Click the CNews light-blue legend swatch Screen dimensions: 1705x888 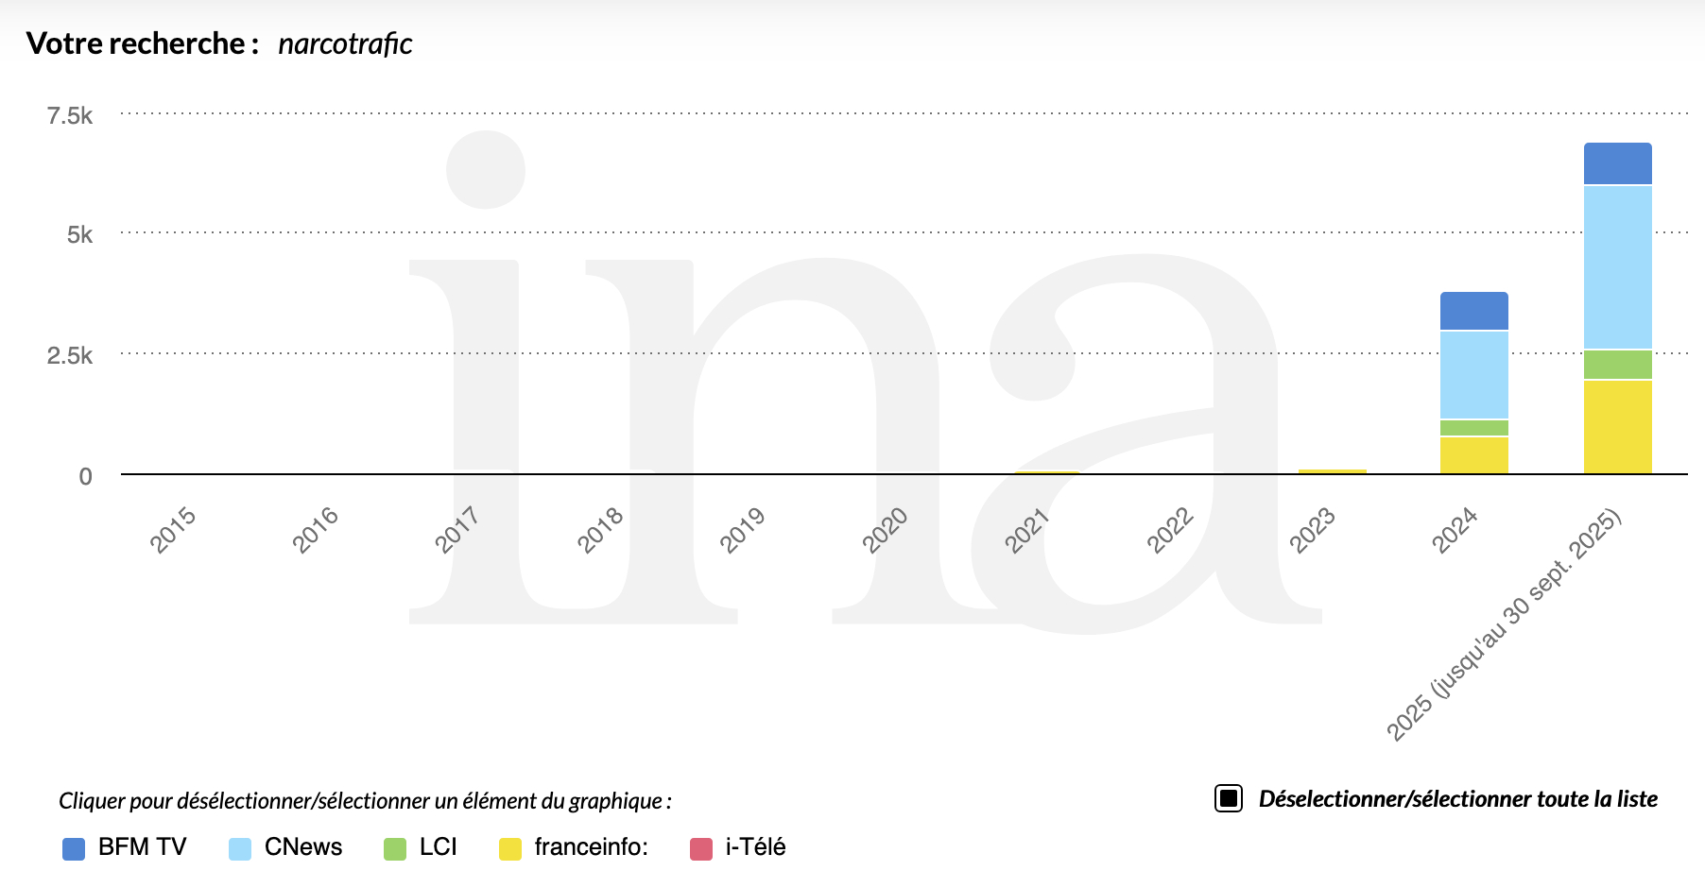240,848
